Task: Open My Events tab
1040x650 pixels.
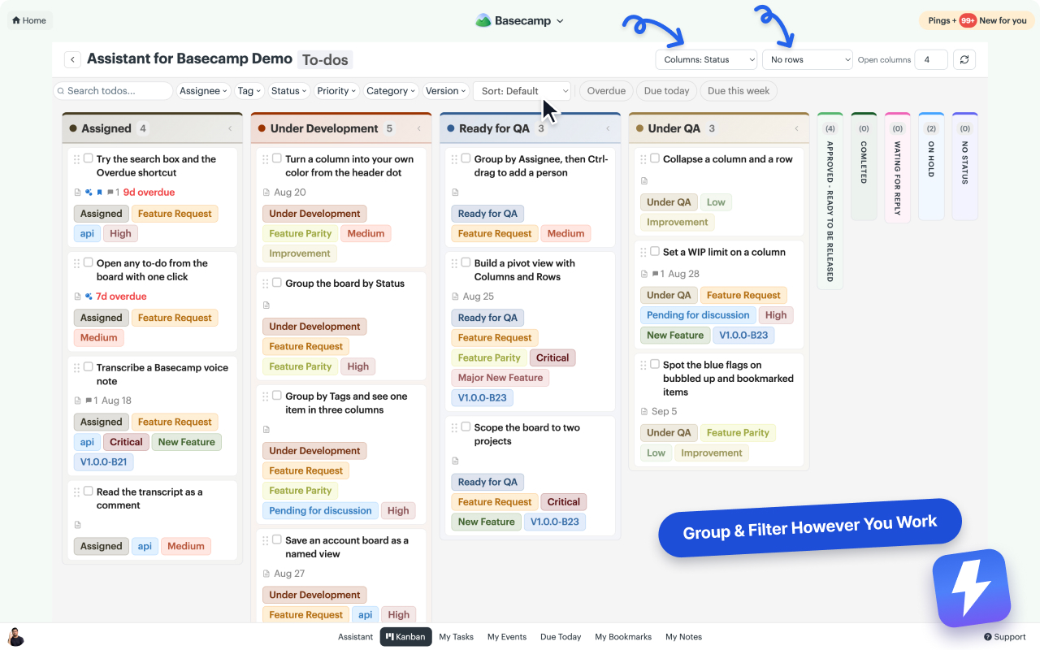Action: pyautogui.click(x=507, y=637)
